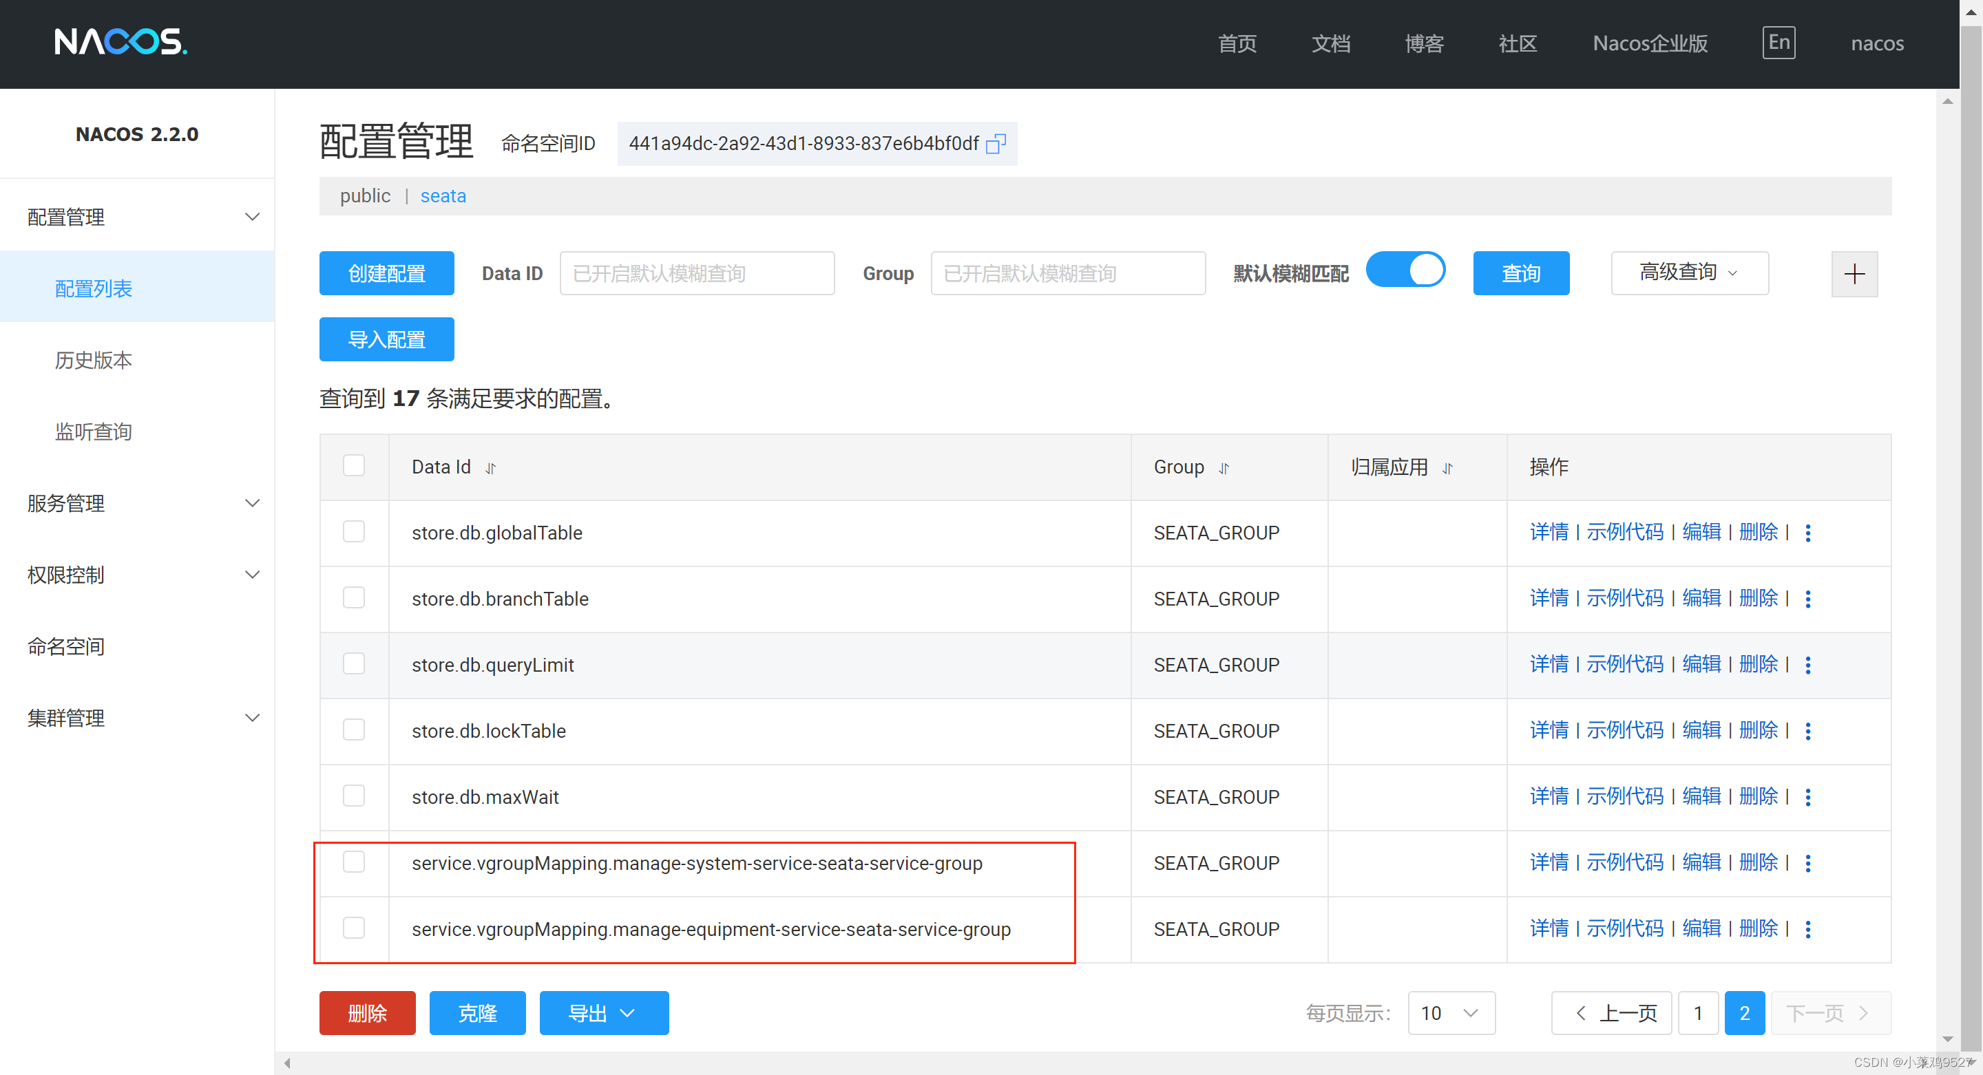Click the 克隆 button
The width and height of the screenshot is (1983, 1075).
[477, 1012]
